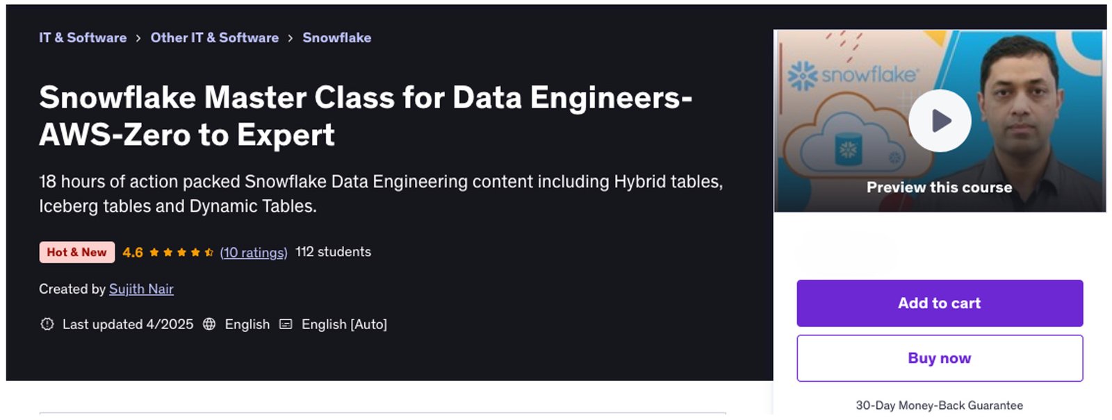Visit instructor Sujith Nair's profile
This screenshot has height=420, width=1112.
(x=141, y=289)
